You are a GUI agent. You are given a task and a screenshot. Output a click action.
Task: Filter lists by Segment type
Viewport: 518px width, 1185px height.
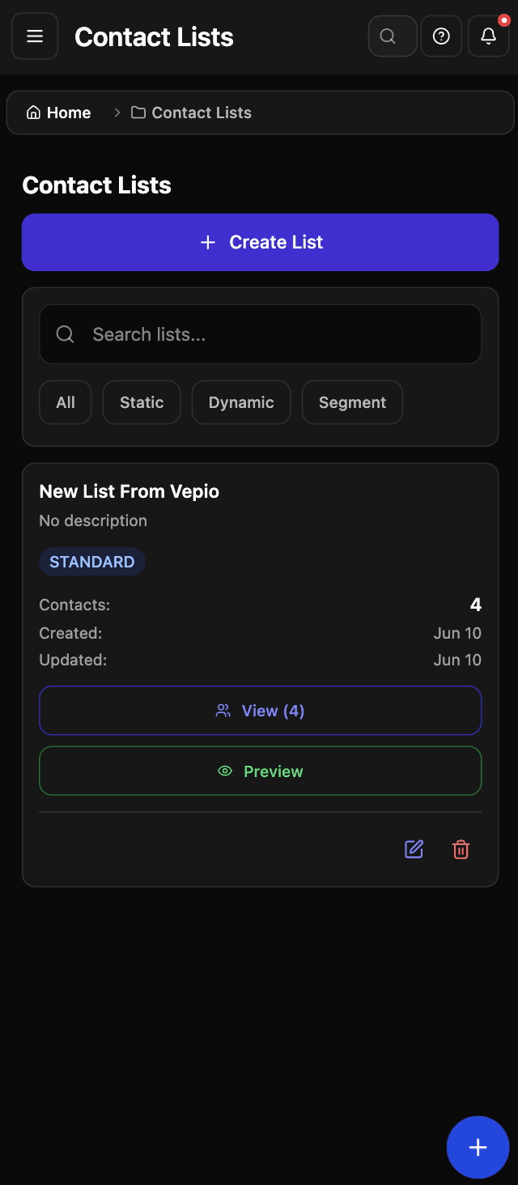coord(352,402)
